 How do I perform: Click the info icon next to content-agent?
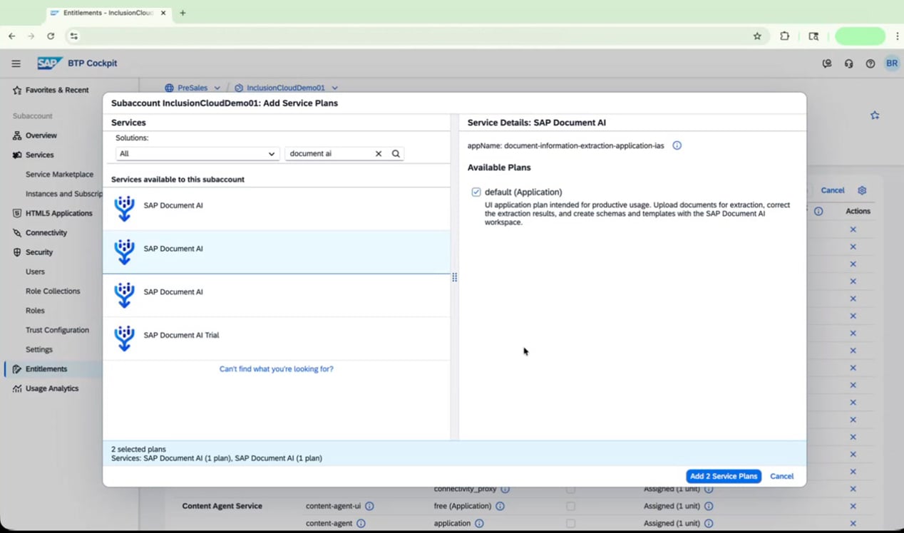361,523
